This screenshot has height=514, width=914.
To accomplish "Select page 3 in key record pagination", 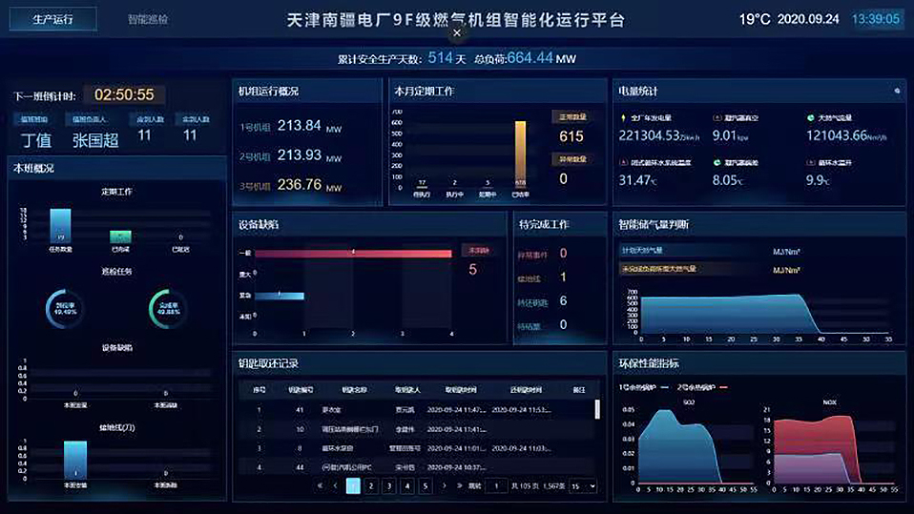I will [389, 486].
